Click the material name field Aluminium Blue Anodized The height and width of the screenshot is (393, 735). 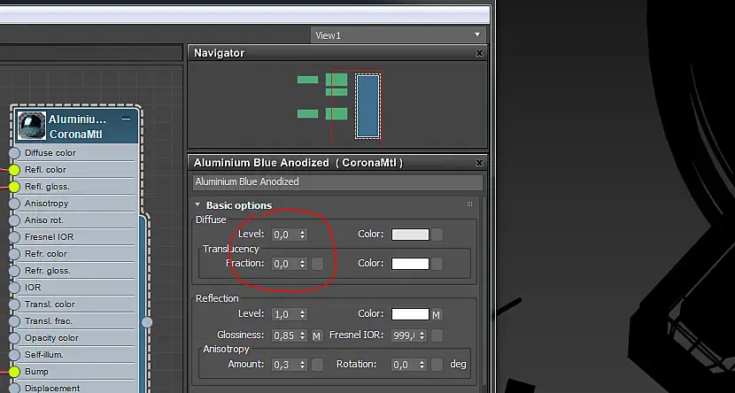pos(337,182)
